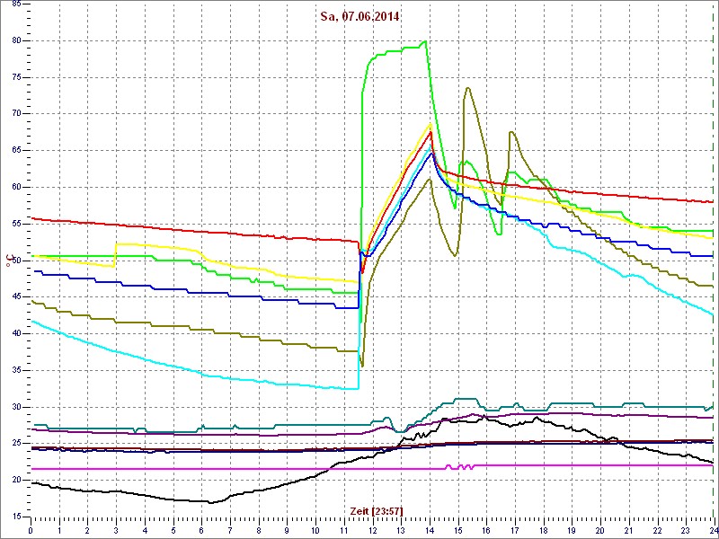This screenshot has width=719, height=539.
Task: Click hour 14 on the time axis
Action: (x=430, y=530)
